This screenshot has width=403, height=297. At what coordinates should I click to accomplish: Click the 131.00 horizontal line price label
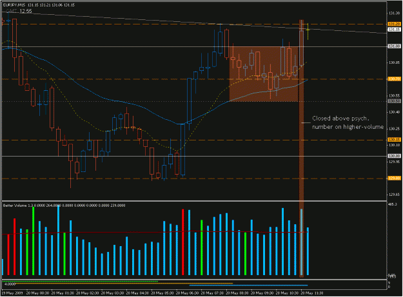point(394,46)
